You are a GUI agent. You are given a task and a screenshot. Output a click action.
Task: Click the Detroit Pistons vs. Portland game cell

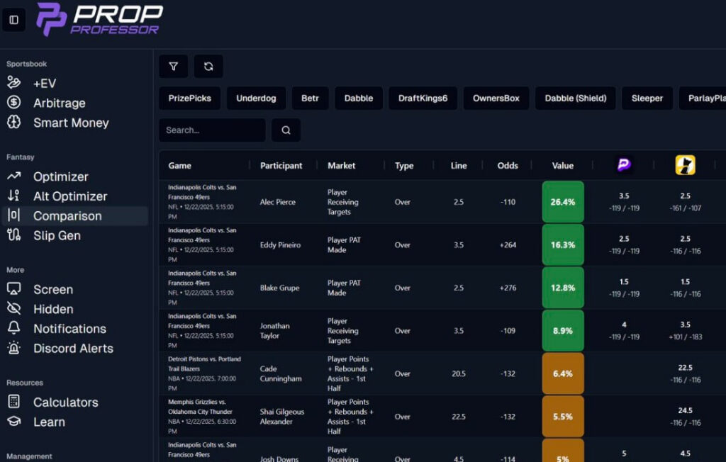204,373
